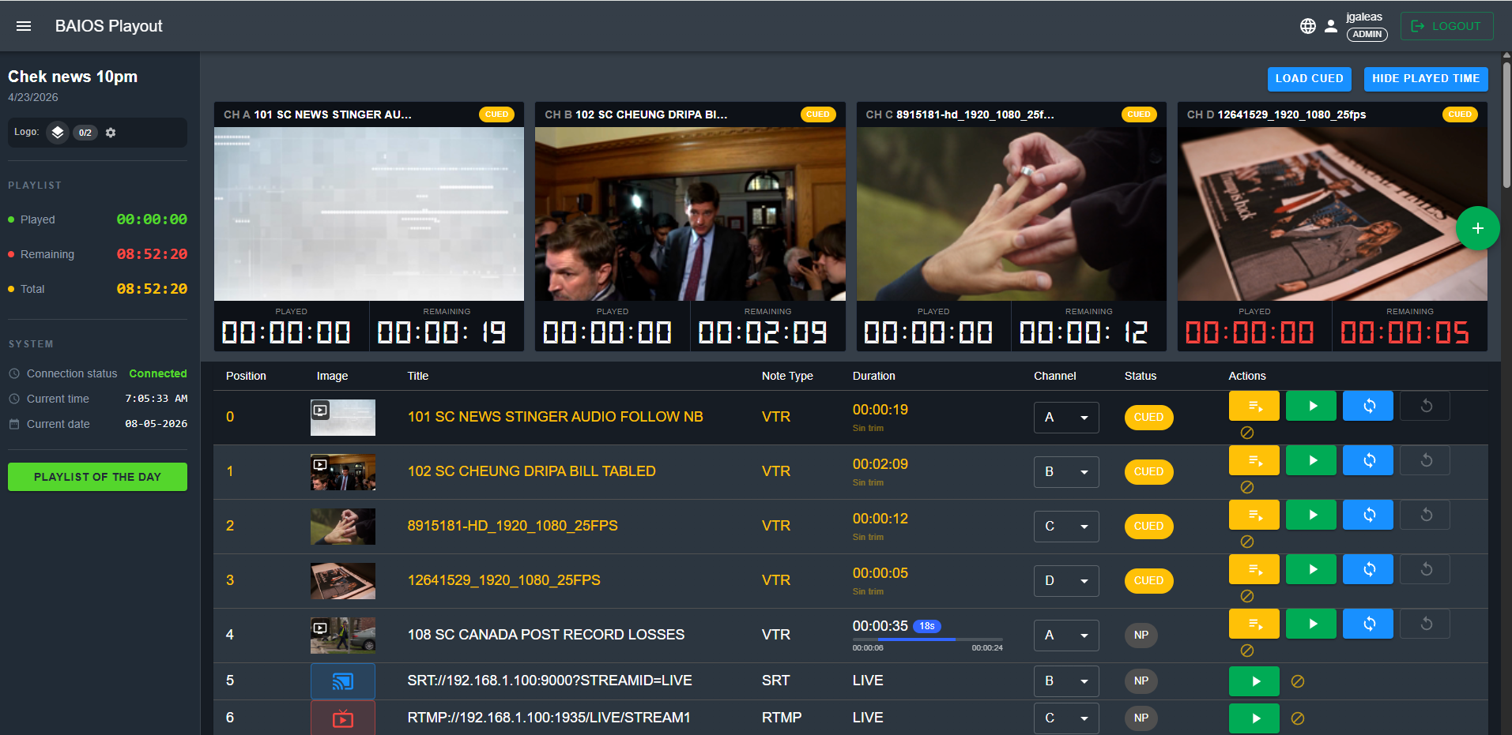Click NP status badge of SRT row

[1141, 681]
